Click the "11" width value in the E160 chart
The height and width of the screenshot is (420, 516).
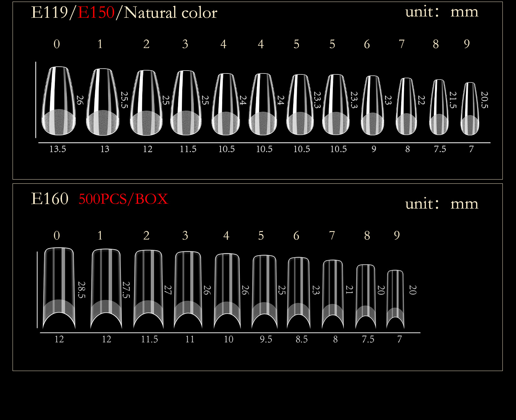pyautogui.click(x=190, y=339)
